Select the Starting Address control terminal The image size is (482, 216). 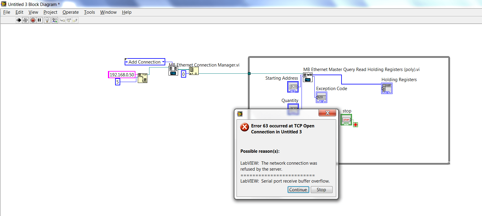point(293,87)
